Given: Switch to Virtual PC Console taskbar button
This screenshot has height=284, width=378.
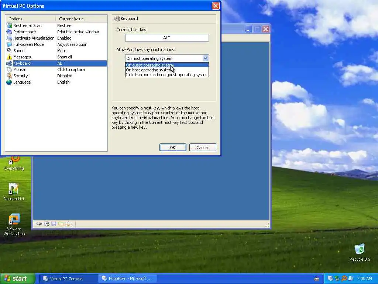Looking at the screenshot, I should tap(68, 279).
